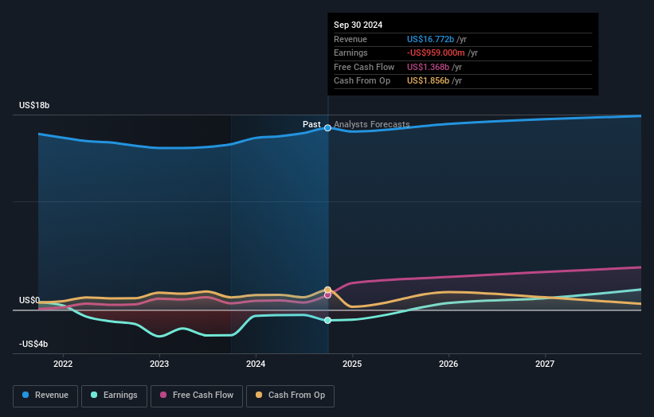654x417 pixels.
Task: Click the Past label on chart
Action: (x=311, y=125)
